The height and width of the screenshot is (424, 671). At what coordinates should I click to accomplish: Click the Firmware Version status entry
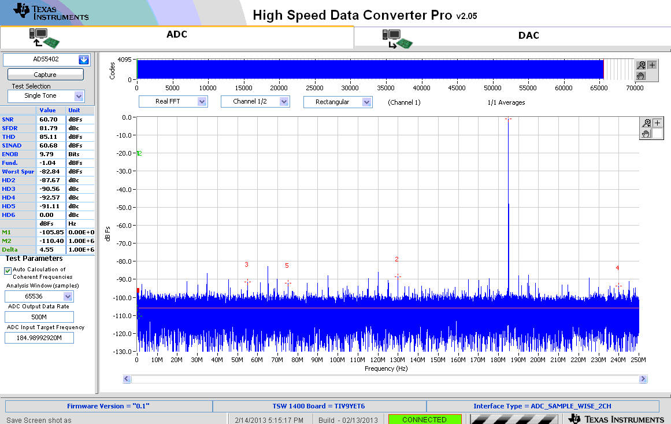coord(109,406)
